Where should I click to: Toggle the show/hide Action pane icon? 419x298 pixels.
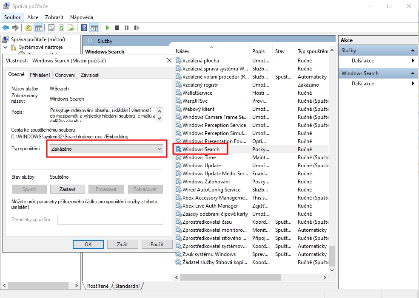(x=94, y=28)
